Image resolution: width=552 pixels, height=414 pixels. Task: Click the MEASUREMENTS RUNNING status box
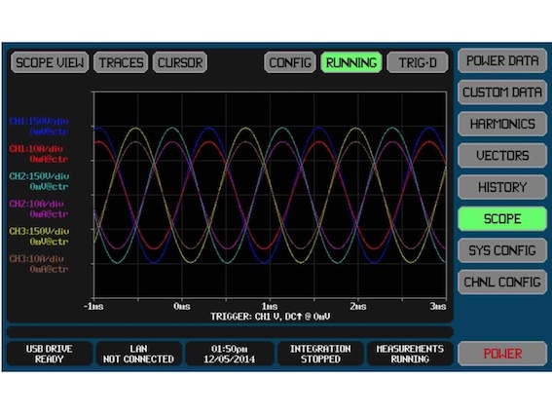point(410,354)
